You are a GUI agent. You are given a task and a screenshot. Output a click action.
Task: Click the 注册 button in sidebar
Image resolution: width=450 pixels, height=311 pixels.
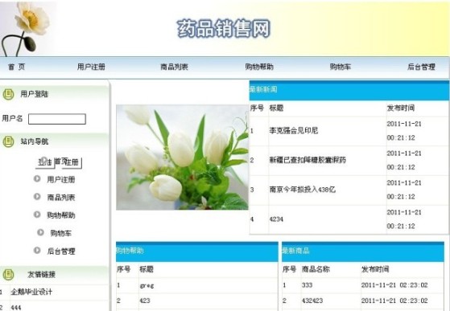coord(72,162)
